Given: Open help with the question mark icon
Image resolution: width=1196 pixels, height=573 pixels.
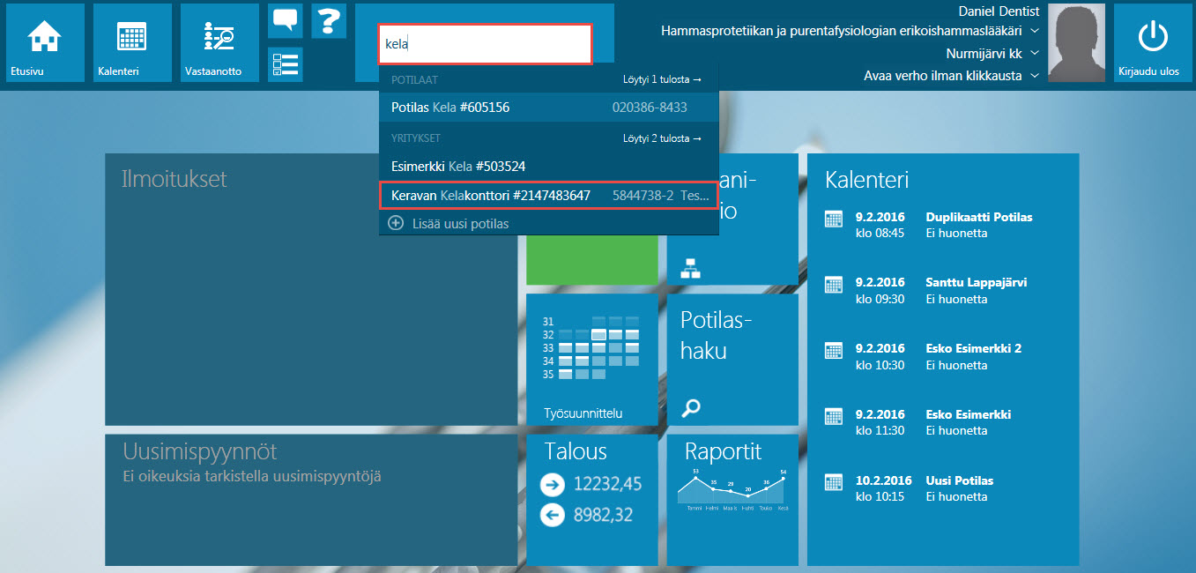Looking at the screenshot, I should click(329, 20).
